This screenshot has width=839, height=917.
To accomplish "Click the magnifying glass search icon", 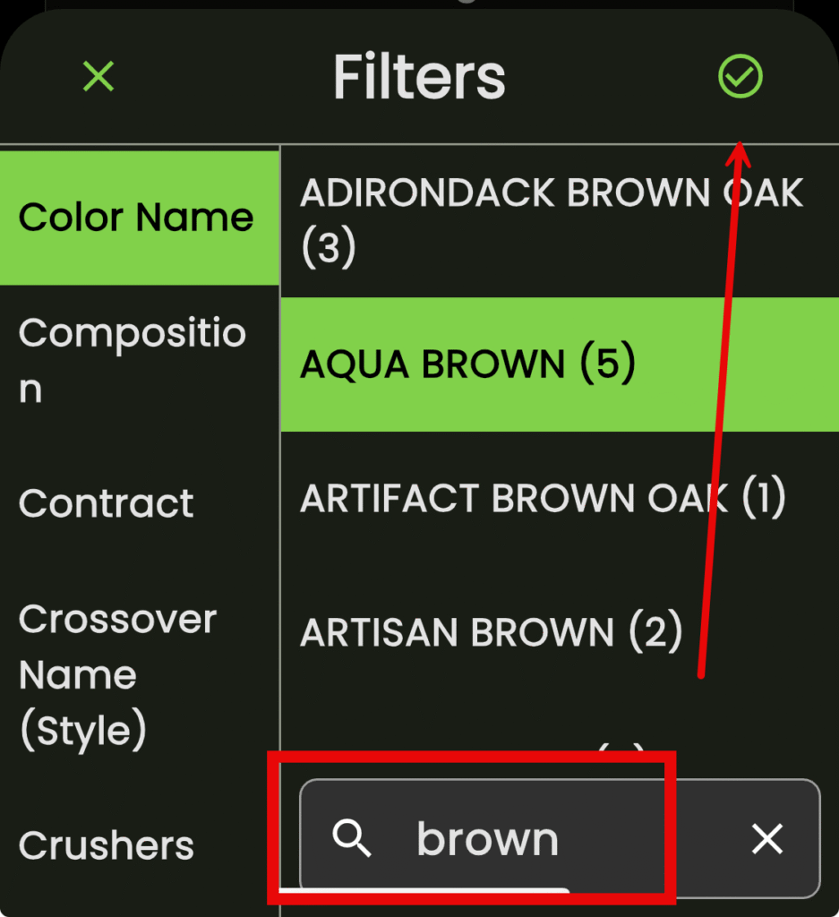I will point(351,839).
